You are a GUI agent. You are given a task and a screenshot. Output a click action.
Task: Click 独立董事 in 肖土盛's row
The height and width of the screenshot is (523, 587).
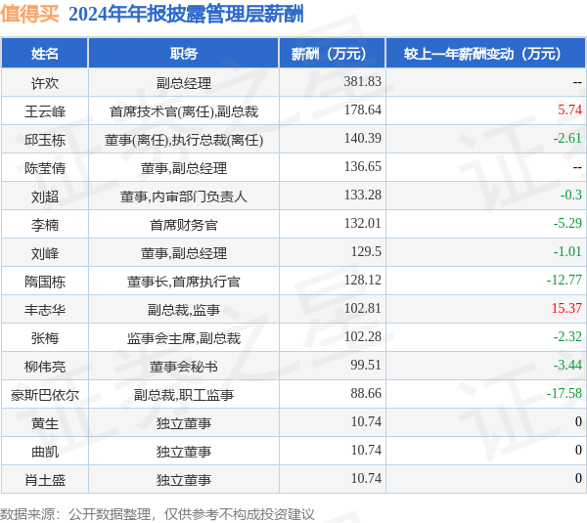tap(184, 480)
